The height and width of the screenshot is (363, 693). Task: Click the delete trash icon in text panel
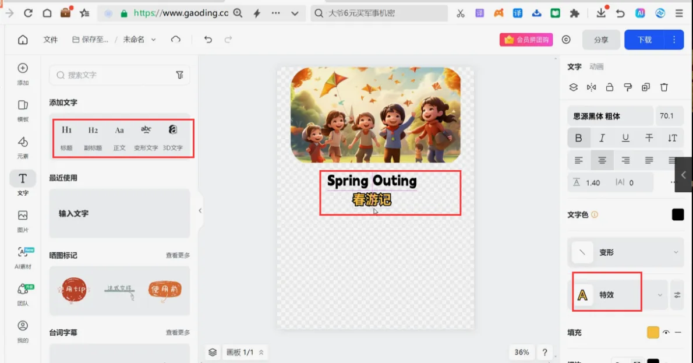coord(664,87)
